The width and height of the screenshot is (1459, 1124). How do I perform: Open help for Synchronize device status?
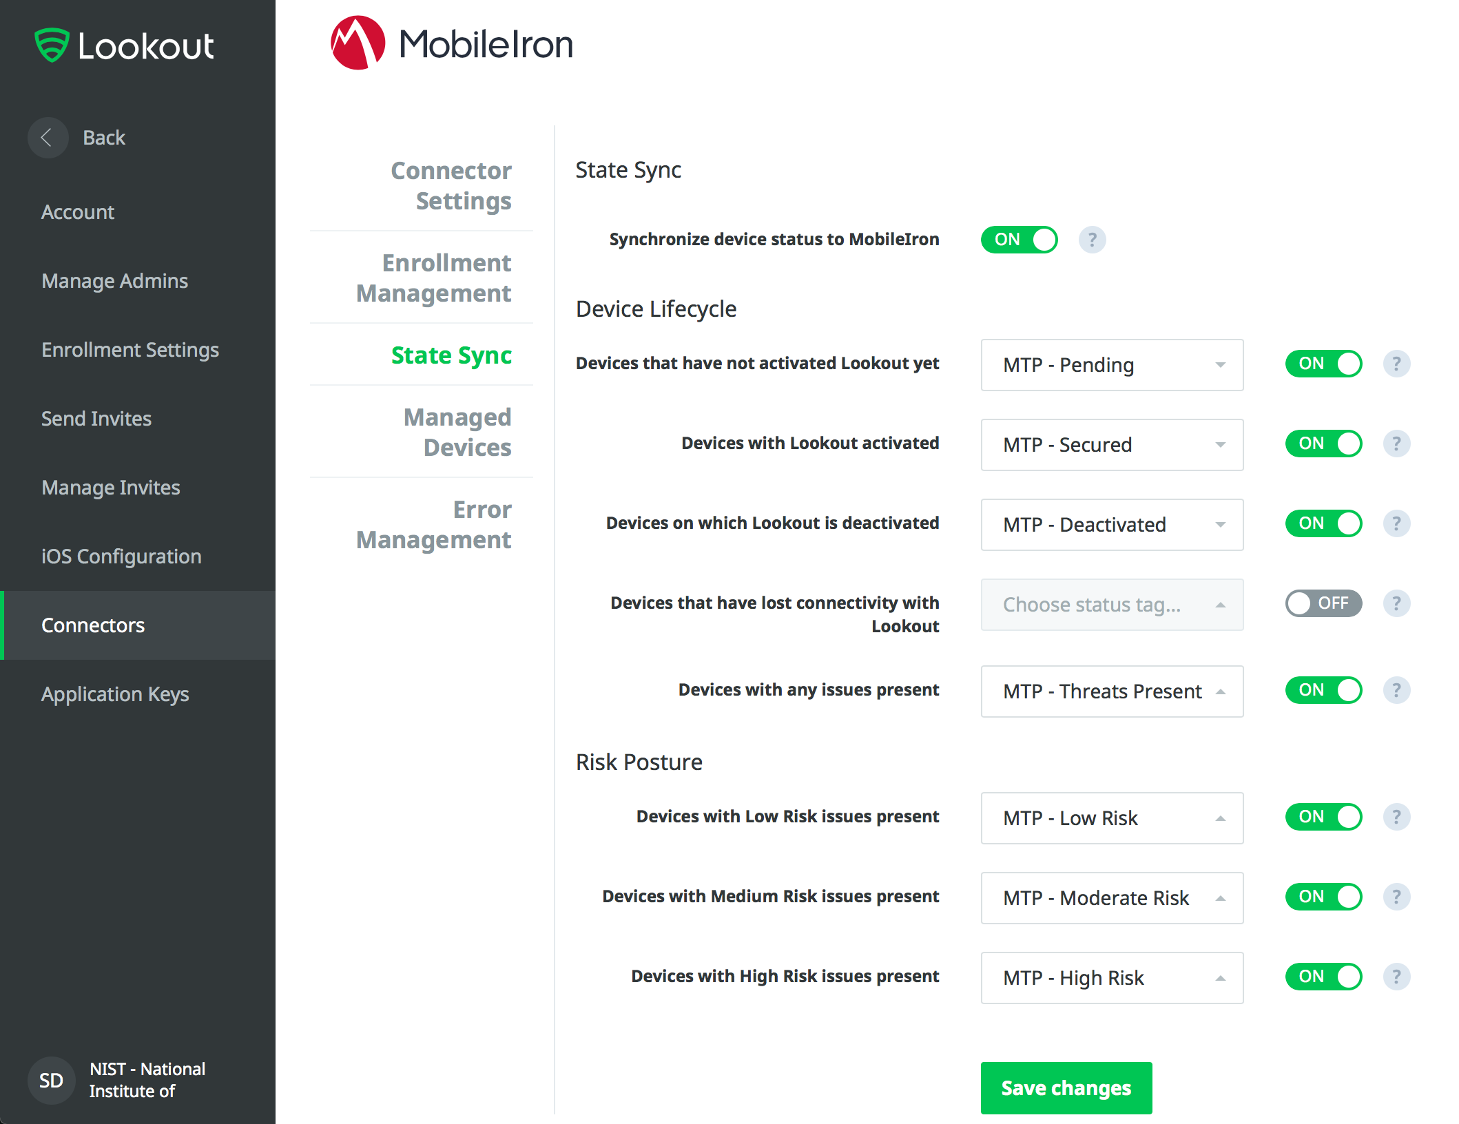tap(1092, 240)
